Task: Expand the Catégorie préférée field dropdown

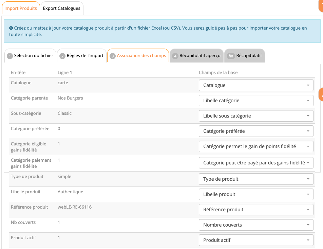Action: tap(256, 131)
